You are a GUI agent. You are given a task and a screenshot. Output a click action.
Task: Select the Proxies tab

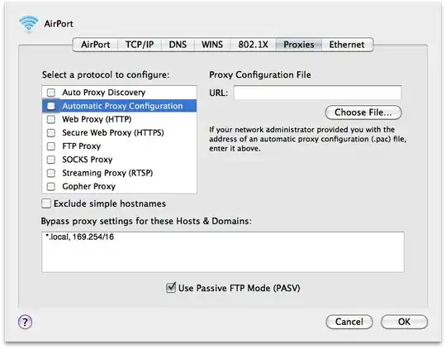(299, 45)
